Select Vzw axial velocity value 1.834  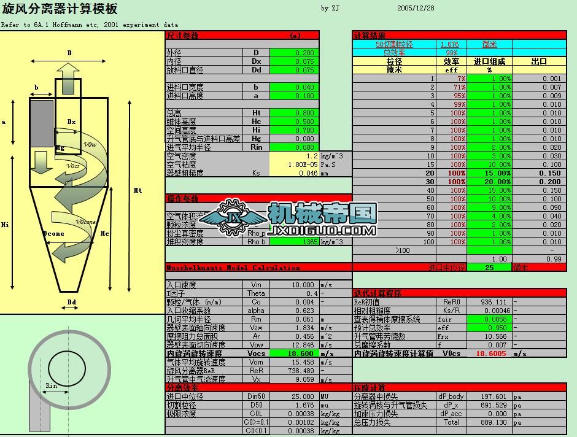tap(294, 328)
